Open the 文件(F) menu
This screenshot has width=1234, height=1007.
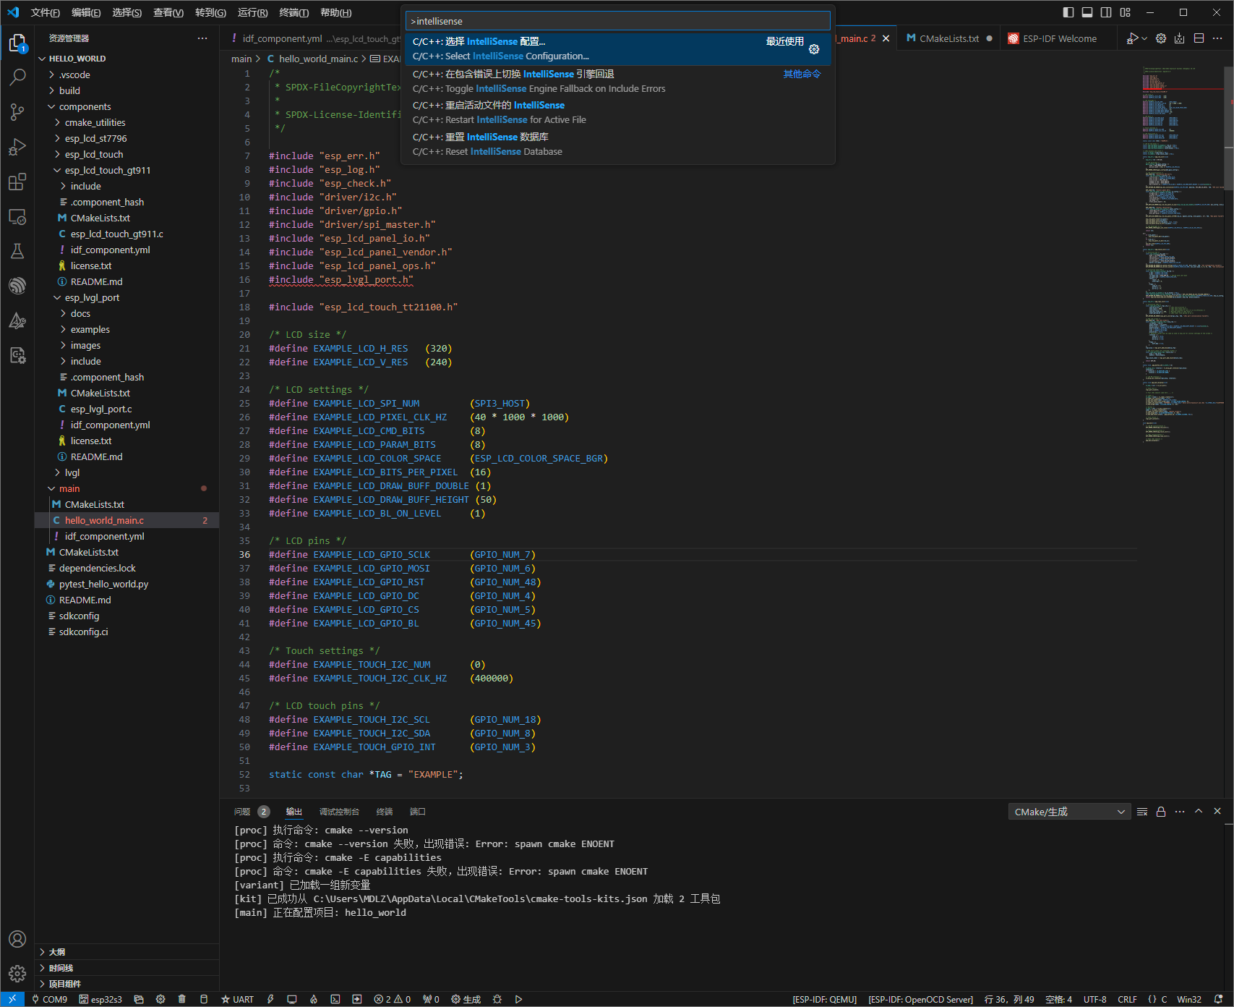(x=46, y=12)
